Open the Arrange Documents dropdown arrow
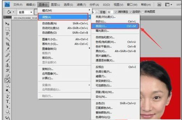 pos(171,5)
